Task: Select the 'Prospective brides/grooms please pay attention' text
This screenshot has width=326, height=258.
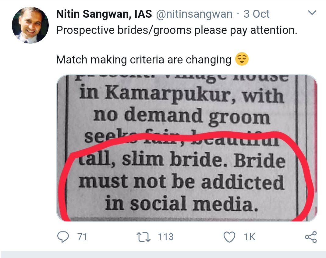Action: click(x=176, y=30)
